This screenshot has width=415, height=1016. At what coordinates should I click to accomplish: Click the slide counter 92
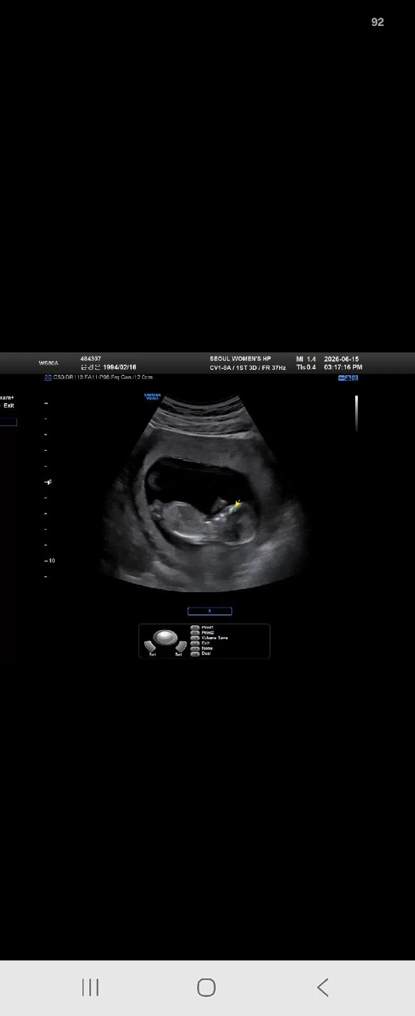[x=377, y=22]
